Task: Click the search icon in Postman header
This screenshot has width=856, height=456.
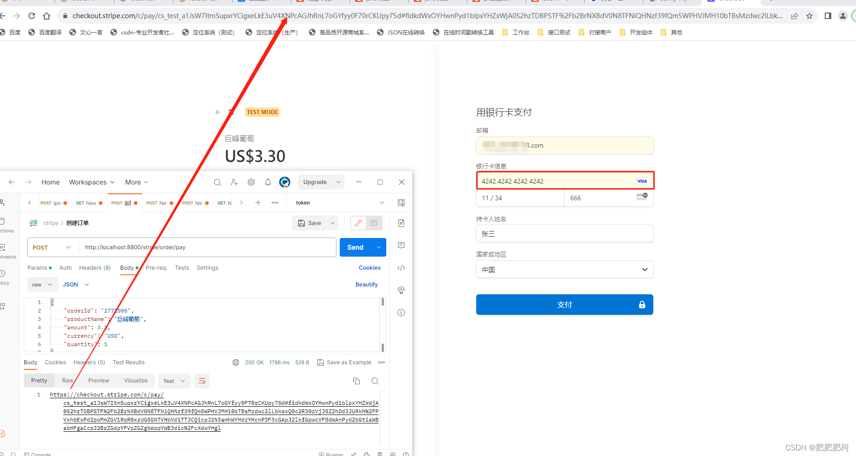Action: 218,182
